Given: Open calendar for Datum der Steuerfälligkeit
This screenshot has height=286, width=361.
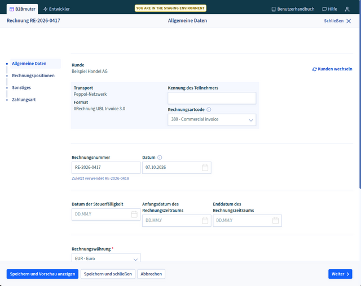Looking at the screenshot, I should (x=134, y=214).
